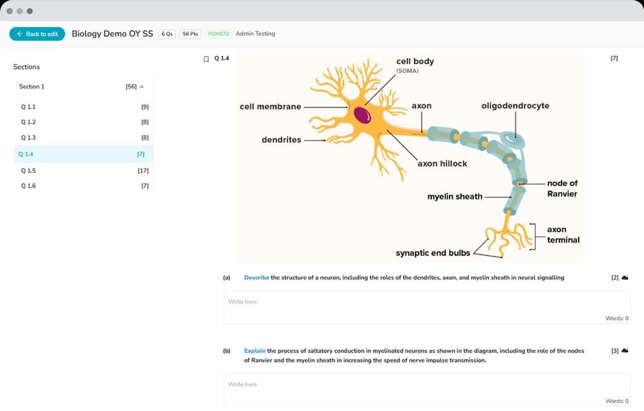Screen dimensions: 644x411
Task: Click the top-right marks indicator [7]
Action: coord(614,58)
